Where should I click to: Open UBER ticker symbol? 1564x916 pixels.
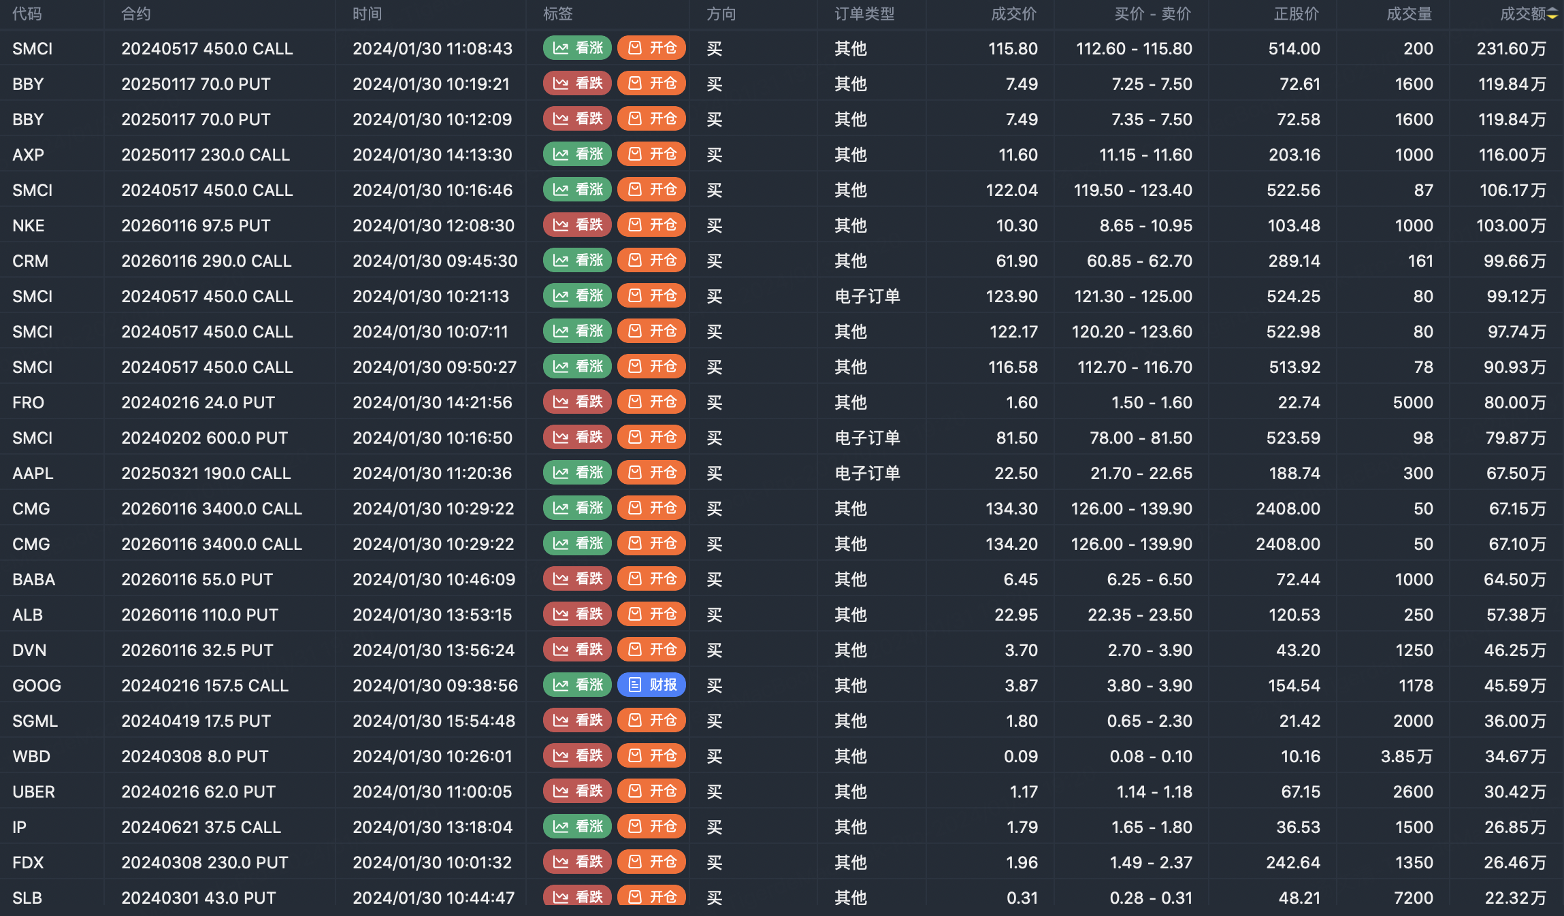(33, 792)
